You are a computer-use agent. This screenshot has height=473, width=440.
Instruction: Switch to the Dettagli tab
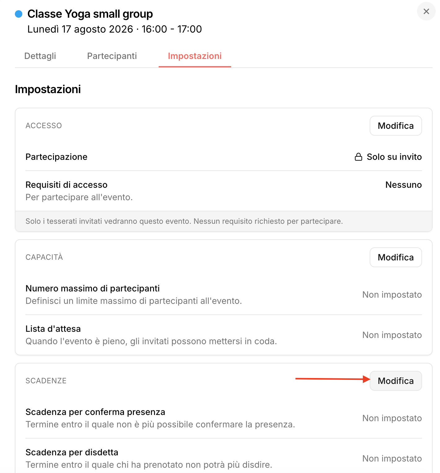click(x=40, y=56)
